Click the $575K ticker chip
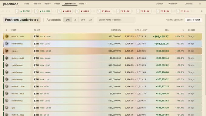The image size is (206, 116). click(23, 11)
